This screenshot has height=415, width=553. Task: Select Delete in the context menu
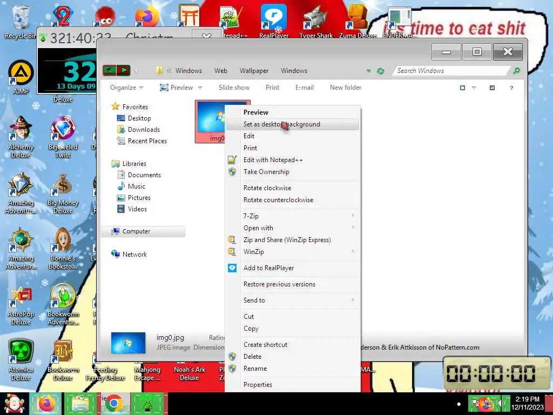click(292, 357)
